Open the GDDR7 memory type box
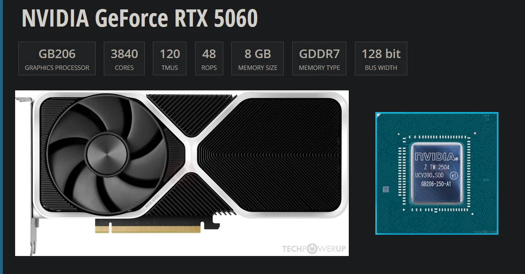Viewport: 525px width, 274px height. coord(319,58)
